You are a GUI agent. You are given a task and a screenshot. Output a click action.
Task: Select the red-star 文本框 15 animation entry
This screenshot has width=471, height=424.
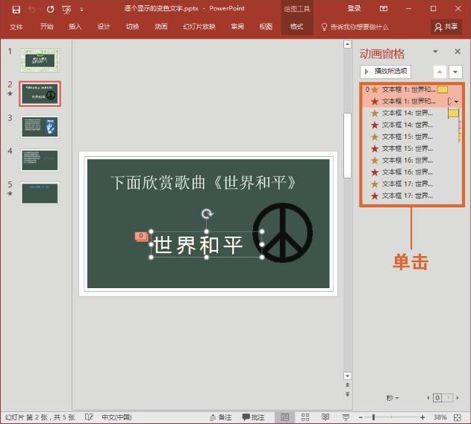coord(411,149)
